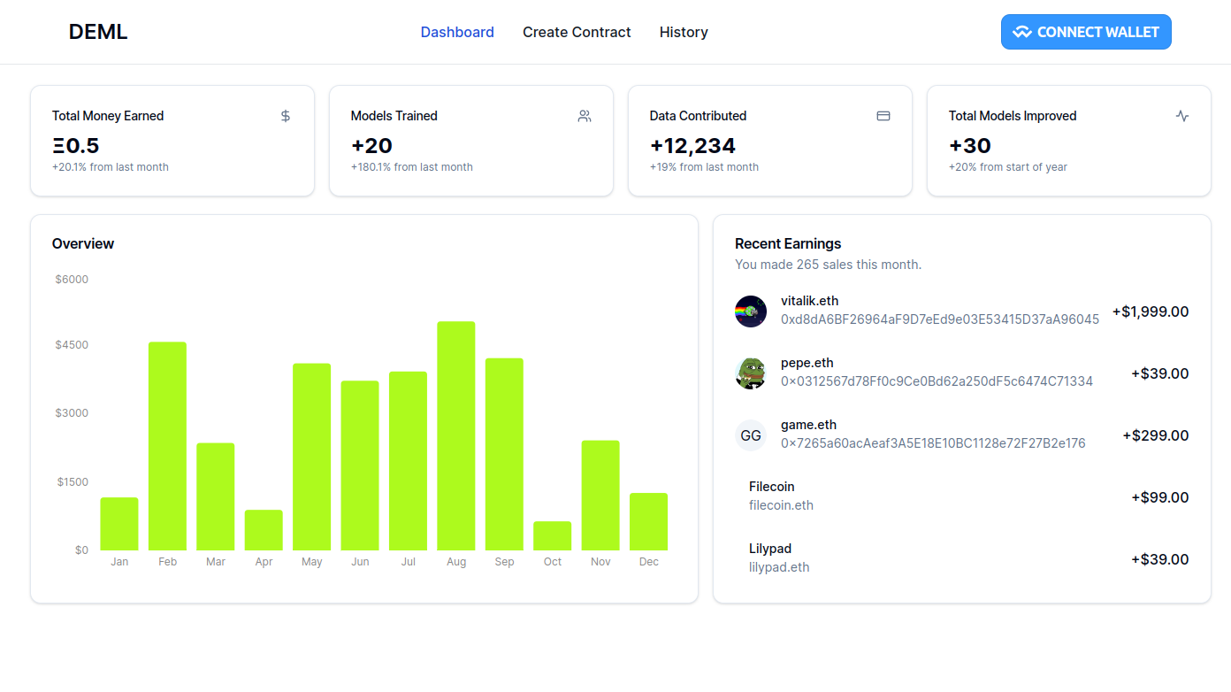The height and width of the screenshot is (692, 1231).
Task: Click the October bar in the chart
Action: (553, 536)
